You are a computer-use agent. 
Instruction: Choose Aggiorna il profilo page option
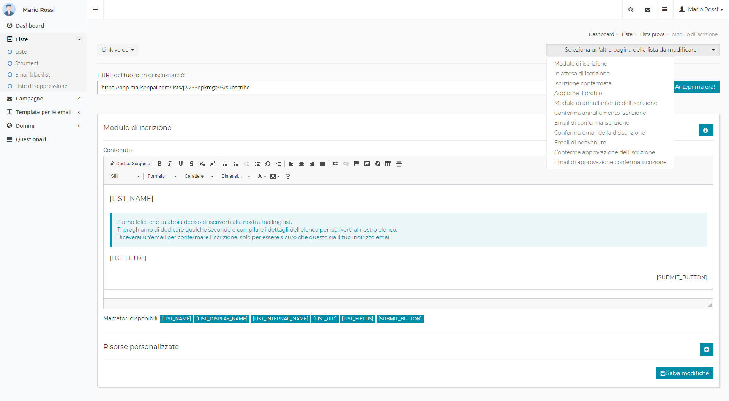click(x=578, y=93)
